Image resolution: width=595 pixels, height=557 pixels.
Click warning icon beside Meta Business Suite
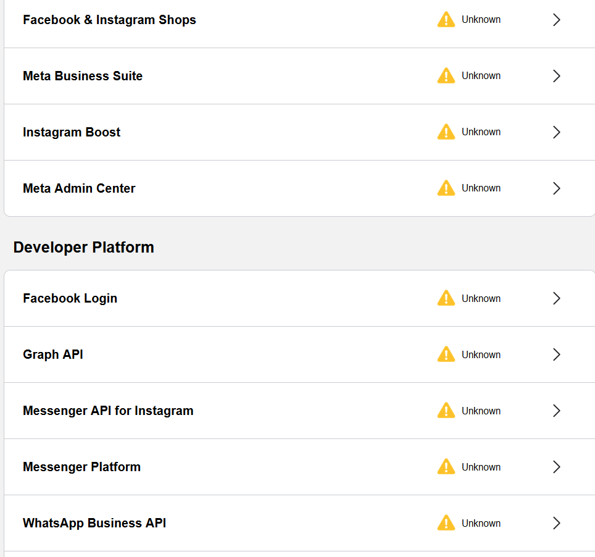446,75
